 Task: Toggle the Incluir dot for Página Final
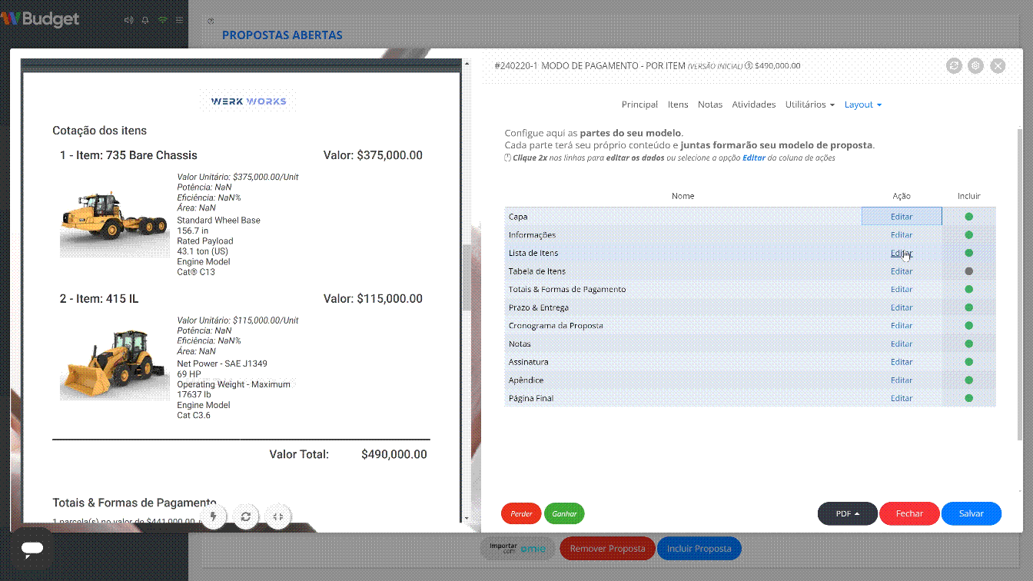click(968, 398)
